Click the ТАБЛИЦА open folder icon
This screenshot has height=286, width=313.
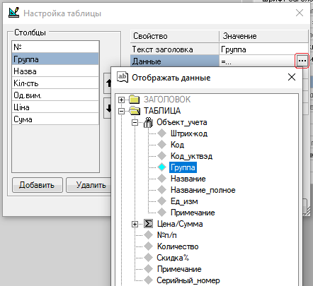(135, 111)
